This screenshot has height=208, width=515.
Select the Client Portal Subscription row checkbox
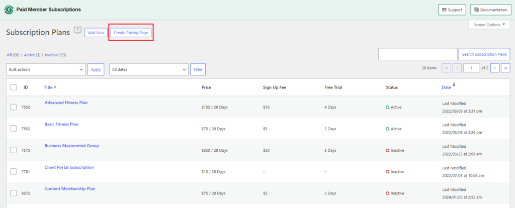(x=14, y=172)
